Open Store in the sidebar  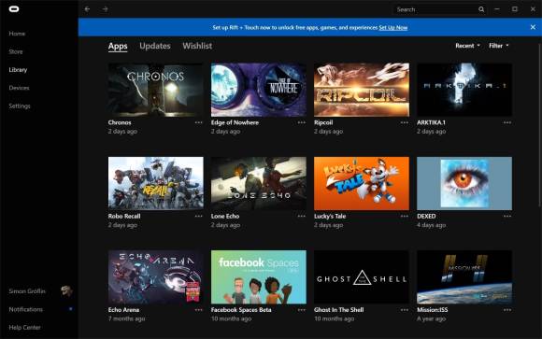click(x=16, y=51)
